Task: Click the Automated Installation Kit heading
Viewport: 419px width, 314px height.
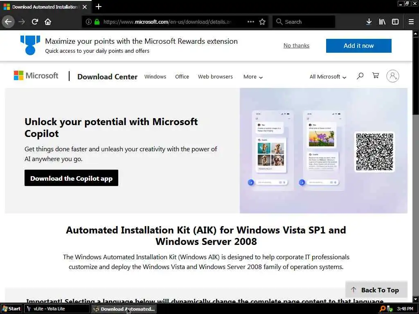Action: (206, 235)
